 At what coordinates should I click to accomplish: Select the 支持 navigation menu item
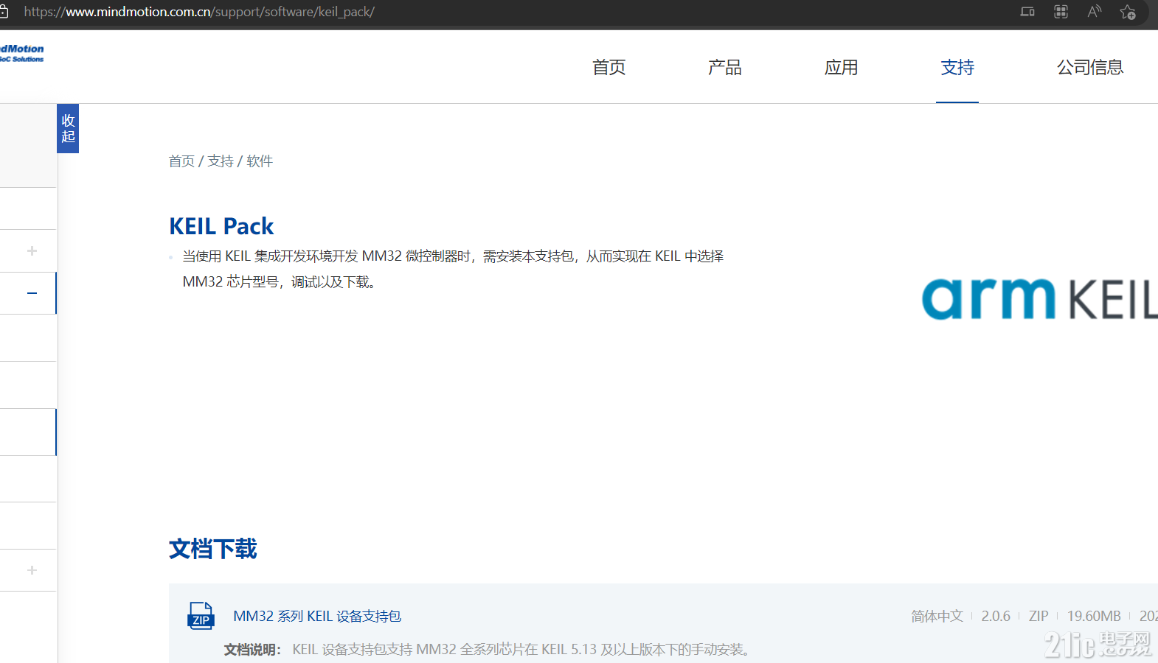(957, 67)
